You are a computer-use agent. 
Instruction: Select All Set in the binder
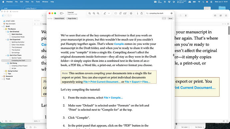pos(14,68)
